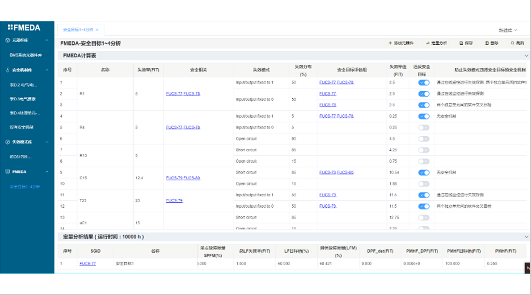This screenshot has width=531, height=295.
Task: Collapse the 安全机制库 sidebar group
Action: pos(47,70)
